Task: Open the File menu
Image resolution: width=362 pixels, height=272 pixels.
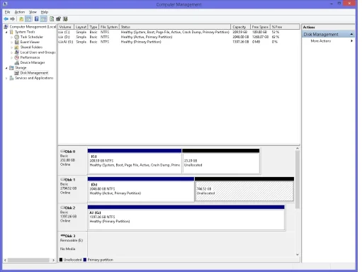Action: [x=8, y=12]
